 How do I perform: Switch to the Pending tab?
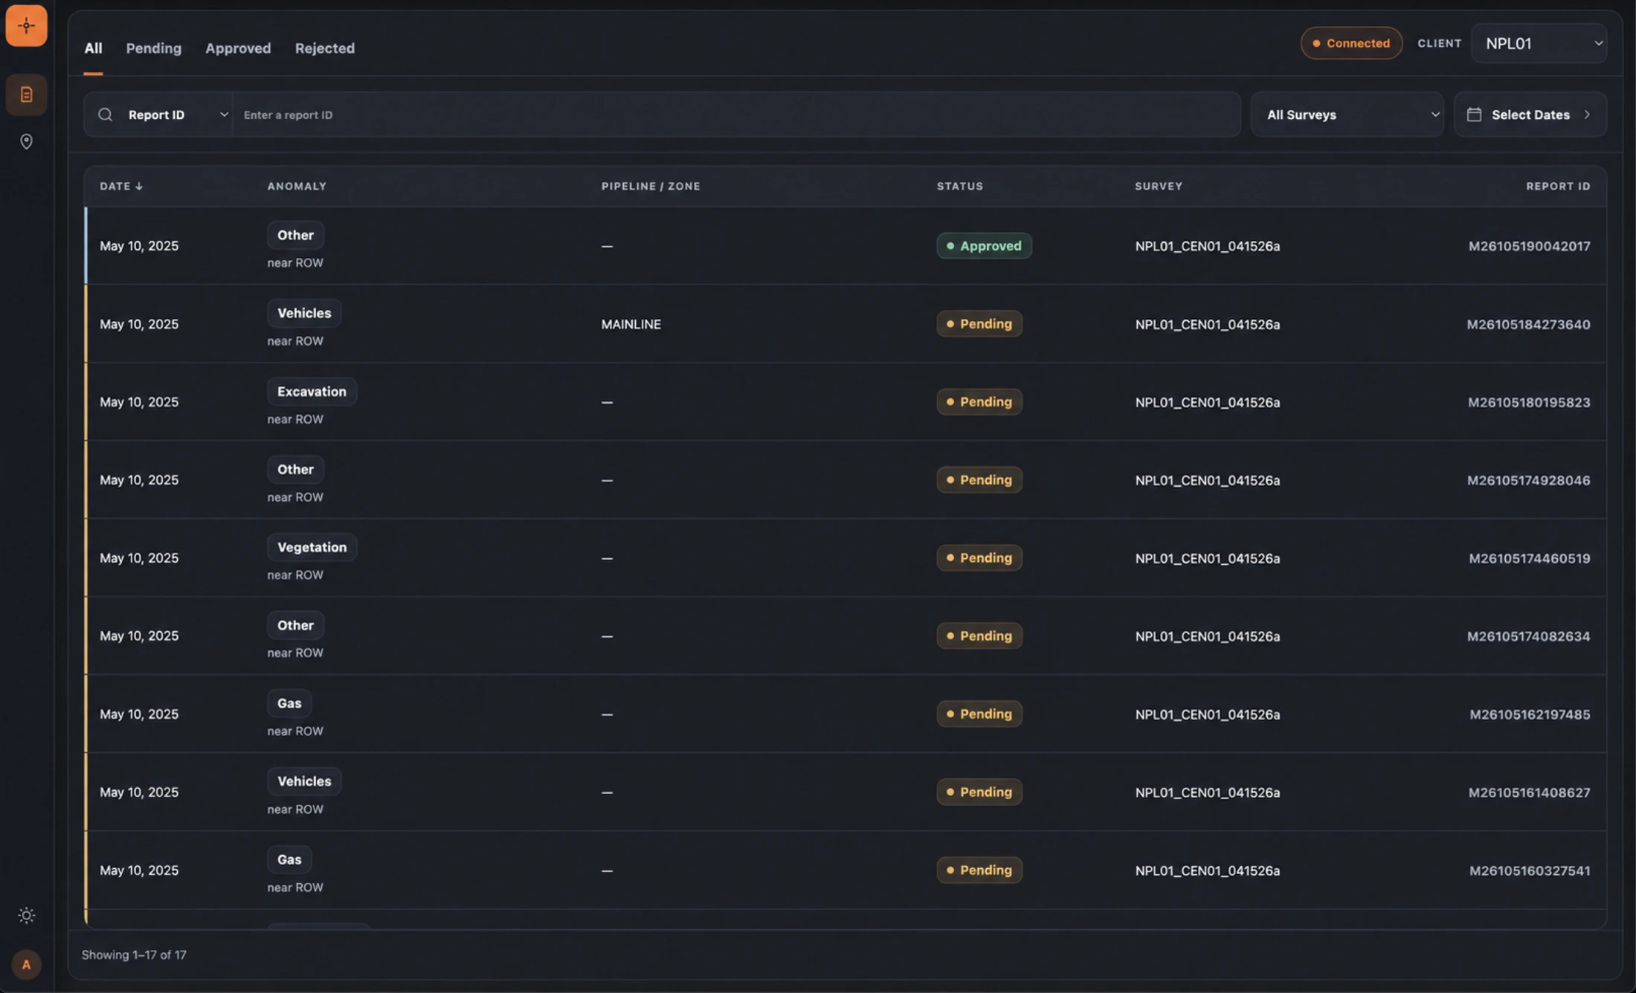(153, 48)
